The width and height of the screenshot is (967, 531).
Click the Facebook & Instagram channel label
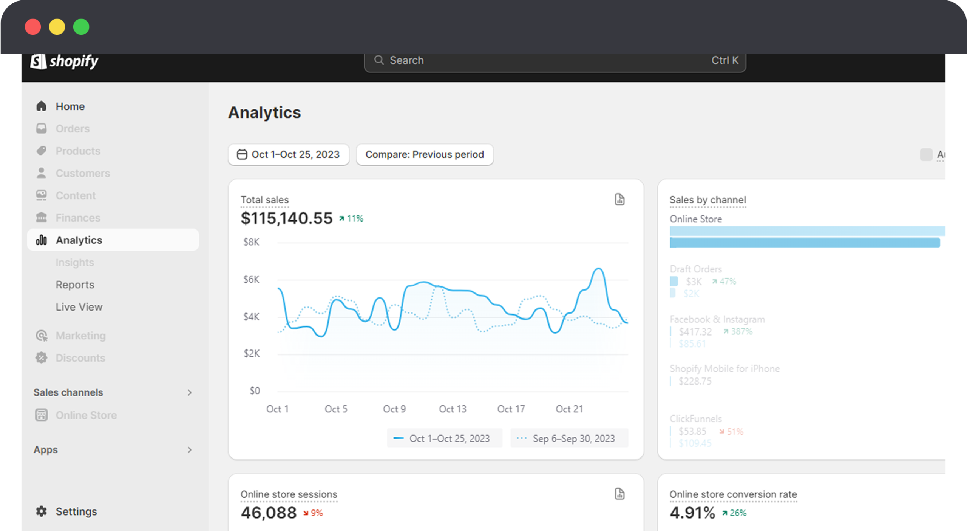[x=717, y=319]
